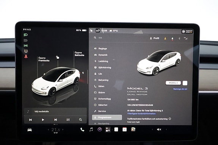Decrease volume with left arrow

(152, 129)
